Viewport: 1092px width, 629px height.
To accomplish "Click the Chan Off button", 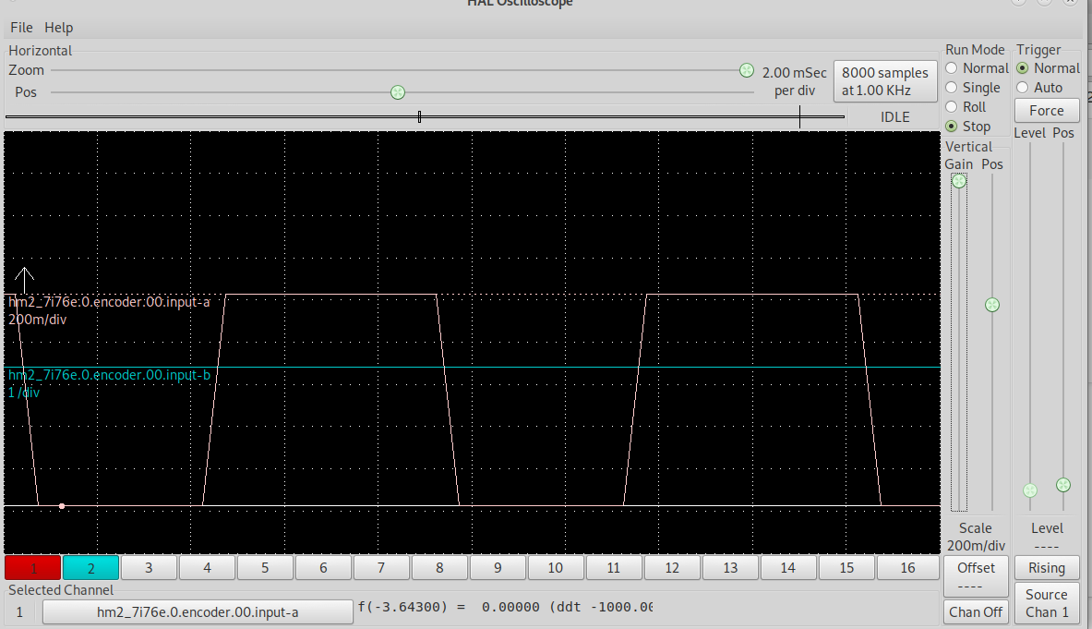I will (976, 611).
